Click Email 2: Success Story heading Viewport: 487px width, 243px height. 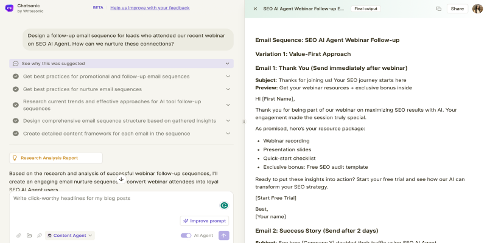coord(317,231)
